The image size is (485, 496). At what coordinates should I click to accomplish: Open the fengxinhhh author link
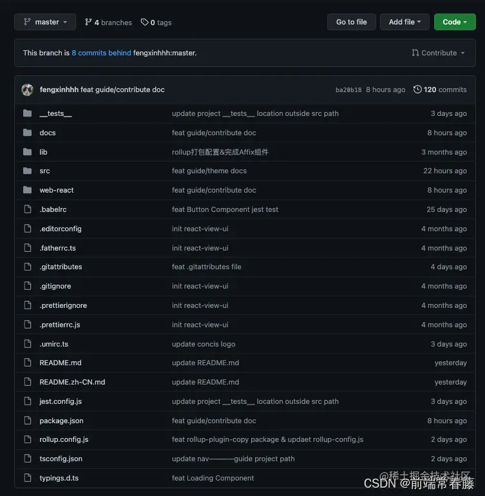point(59,90)
